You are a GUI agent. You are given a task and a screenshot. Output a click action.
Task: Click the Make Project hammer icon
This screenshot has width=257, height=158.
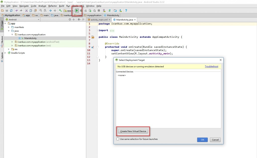[60, 10]
